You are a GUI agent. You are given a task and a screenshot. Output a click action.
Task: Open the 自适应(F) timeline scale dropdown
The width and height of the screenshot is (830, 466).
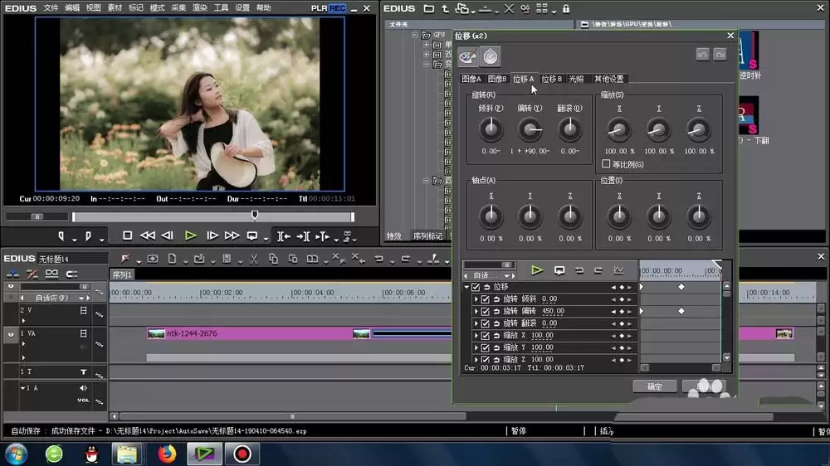tap(81, 298)
